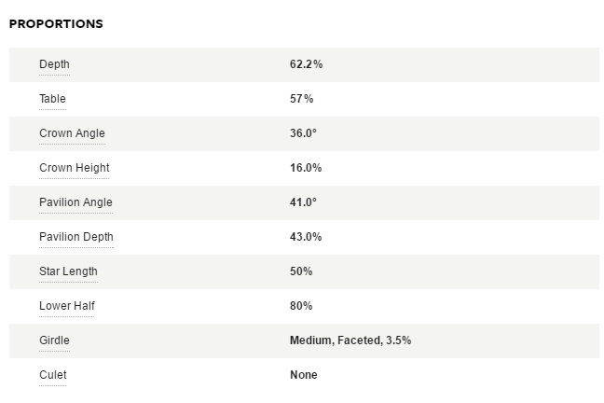Click the 43.0% pavilion depth value
This screenshot has height=403, width=604.
coord(306,237)
